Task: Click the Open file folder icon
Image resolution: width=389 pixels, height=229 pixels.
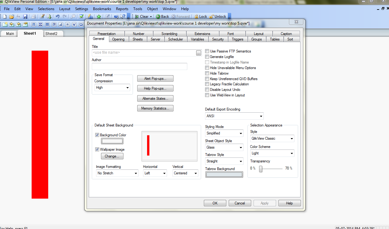Action: pos(12,17)
